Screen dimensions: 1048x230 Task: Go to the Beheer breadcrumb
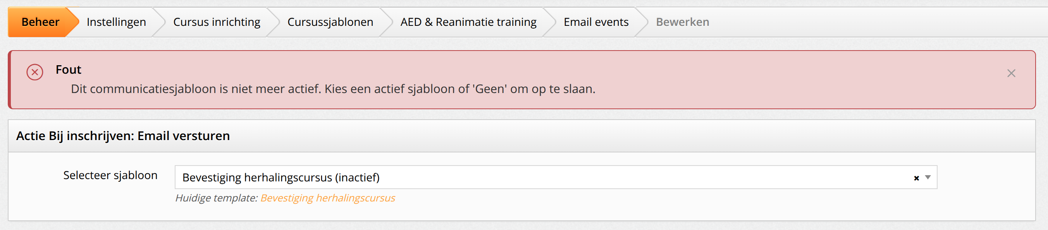click(x=40, y=22)
